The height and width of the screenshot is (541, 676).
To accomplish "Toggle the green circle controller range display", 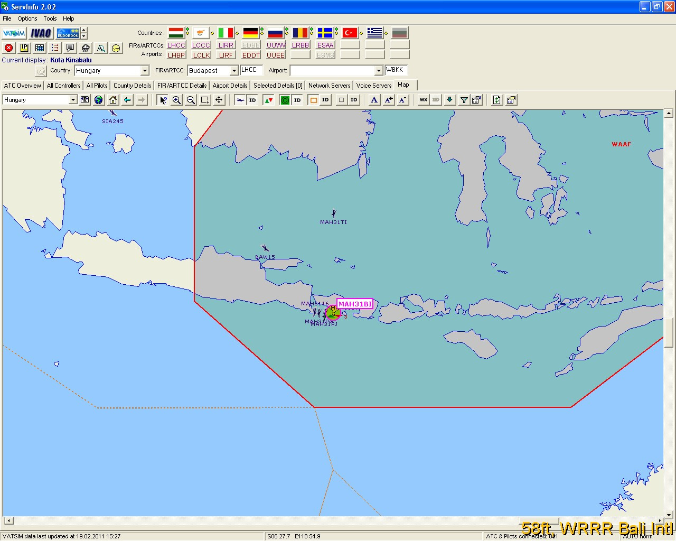I will pyautogui.click(x=285, y=100).
